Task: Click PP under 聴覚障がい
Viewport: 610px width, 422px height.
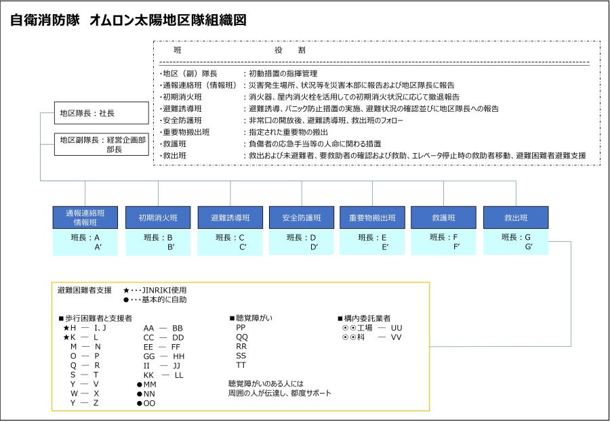Action: point(241,327)
